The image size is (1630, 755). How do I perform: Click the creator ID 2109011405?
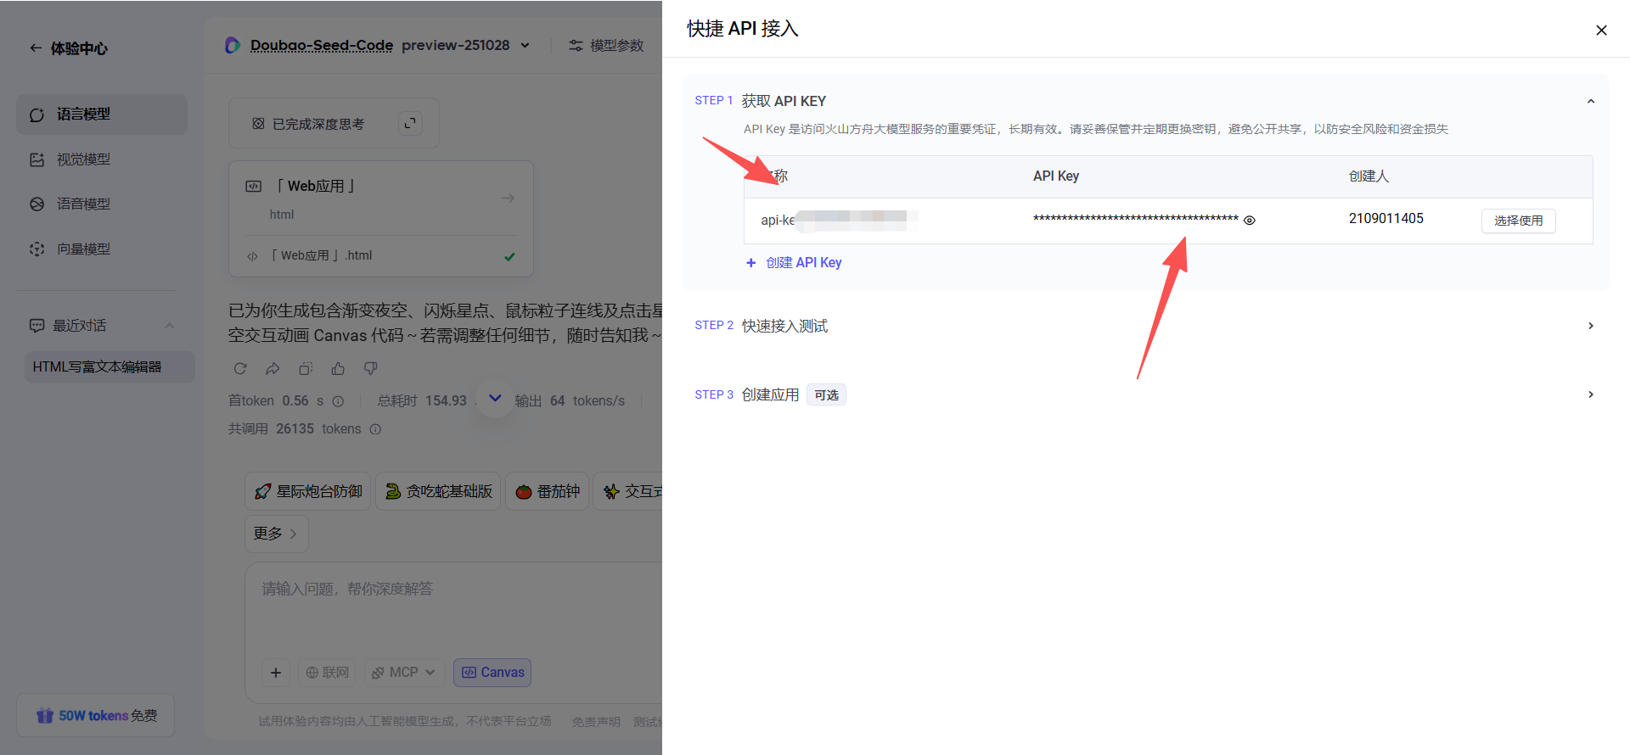coord(1386,219)
